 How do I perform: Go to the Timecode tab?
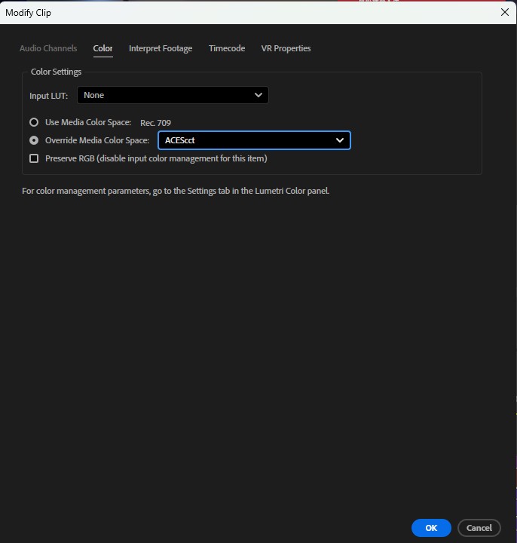pyautogui.click(x=227, y=48)
